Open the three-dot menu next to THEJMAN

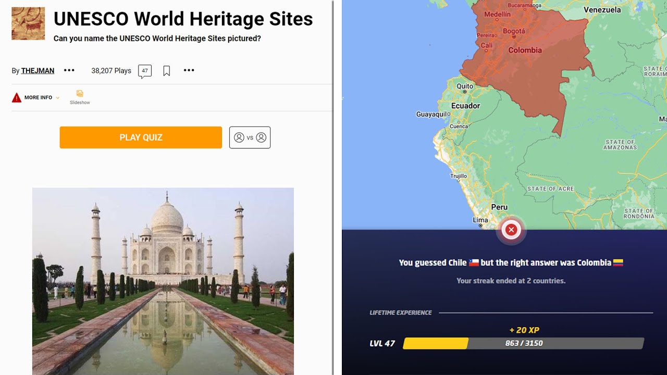(x=69, y=70)
